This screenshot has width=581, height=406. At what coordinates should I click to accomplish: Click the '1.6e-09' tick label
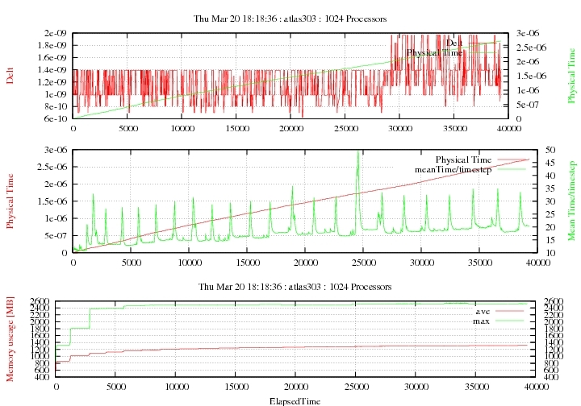point(51,58)
